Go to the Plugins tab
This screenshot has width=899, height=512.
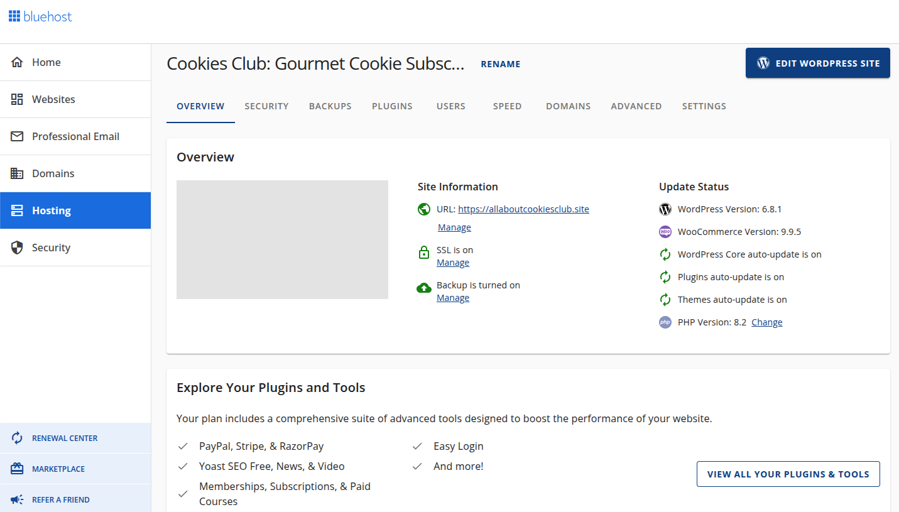pyautogui.click(x=392, y=106)
